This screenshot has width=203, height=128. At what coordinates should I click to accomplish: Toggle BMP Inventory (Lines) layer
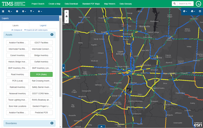point(41,68)
